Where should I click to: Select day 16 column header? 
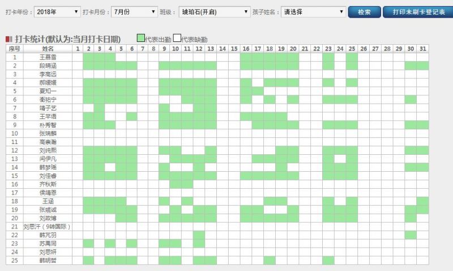[x=246, y=49]
